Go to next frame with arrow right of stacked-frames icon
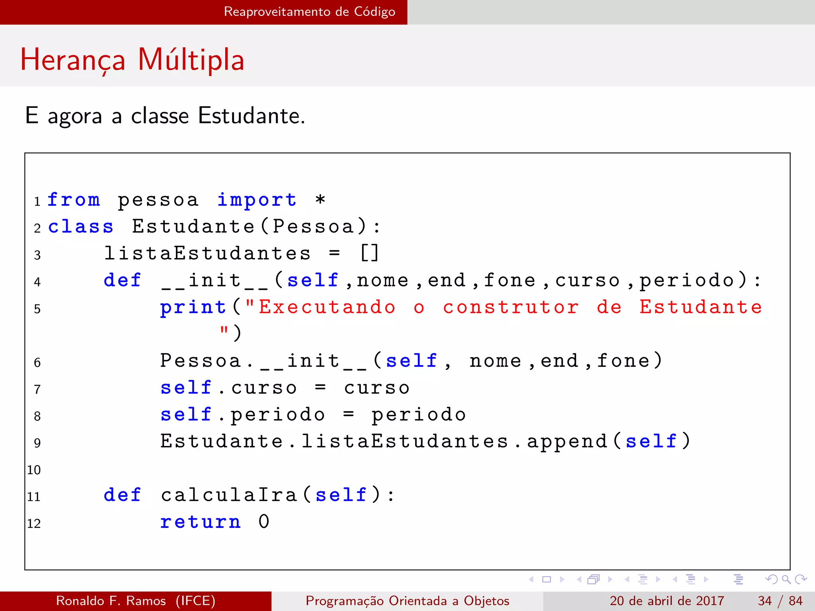 (610, 579)
